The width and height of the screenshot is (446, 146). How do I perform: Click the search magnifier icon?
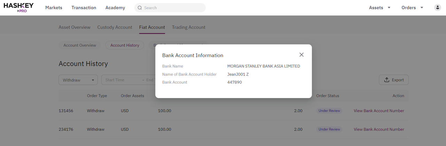[x=140, y=8]
